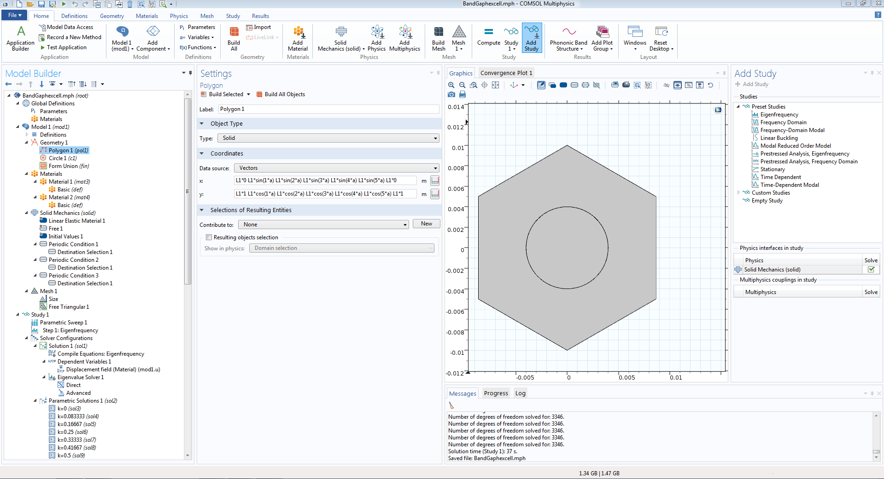Click the New button beside Contribute to
The width and height of the screenshot is (884, 479).
tap(426, 224)
